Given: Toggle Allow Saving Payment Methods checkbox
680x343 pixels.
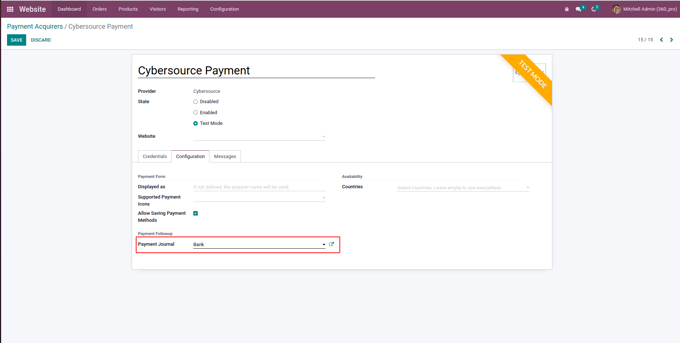Looking at the screenshot, I should pos(196,213).
